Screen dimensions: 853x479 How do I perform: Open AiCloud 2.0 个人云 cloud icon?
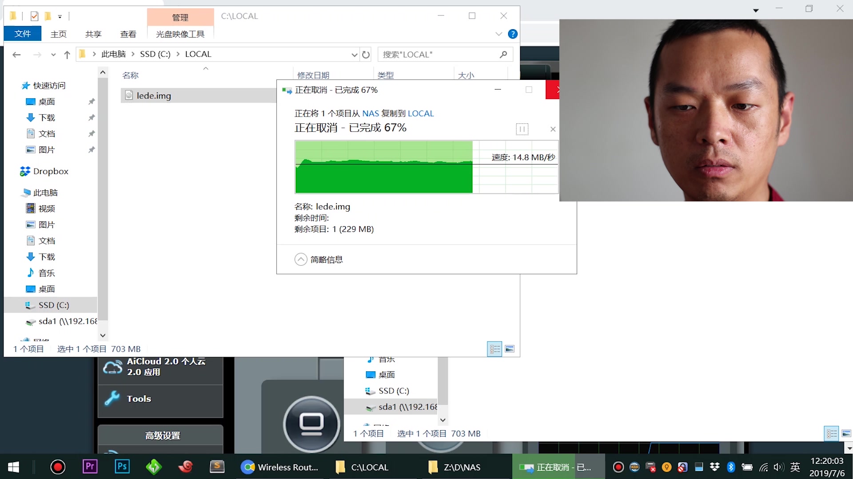[113, 367]
